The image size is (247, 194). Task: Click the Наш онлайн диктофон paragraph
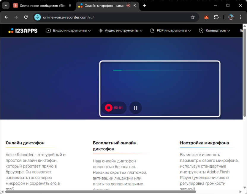point(120,175)
